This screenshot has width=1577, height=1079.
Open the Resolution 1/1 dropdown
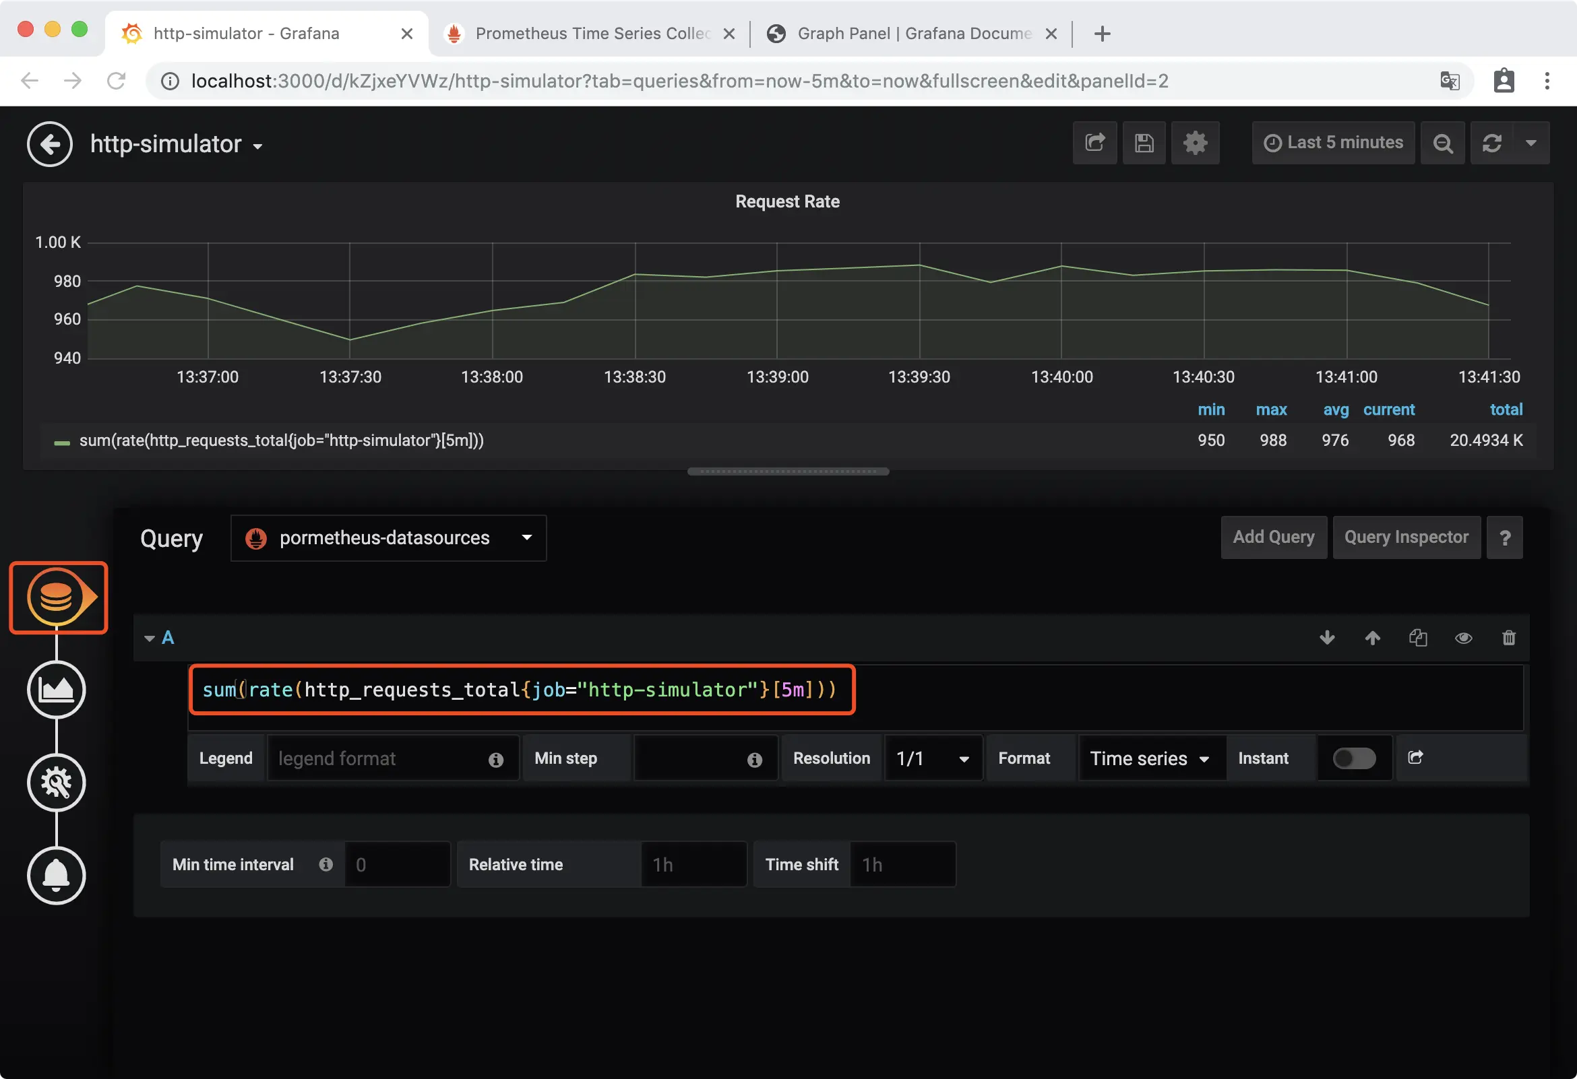(933, 758)
